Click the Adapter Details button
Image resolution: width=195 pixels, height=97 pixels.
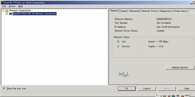tap(180, 68)
